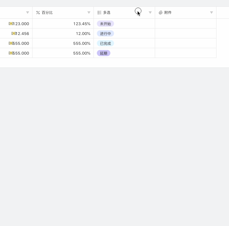The image size is (229, 226).
Task: Open the dropdown arrow of 百分比 column
Action: coord(89,13)
